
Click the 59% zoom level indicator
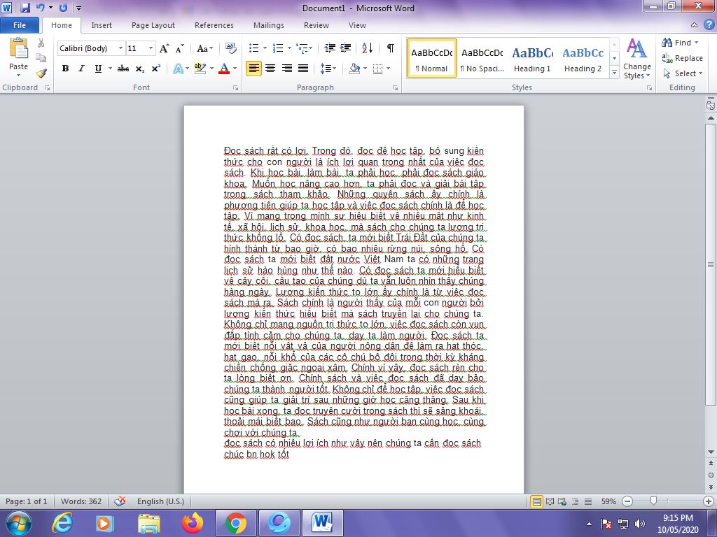pyautogui.click(x=608, y=501)
